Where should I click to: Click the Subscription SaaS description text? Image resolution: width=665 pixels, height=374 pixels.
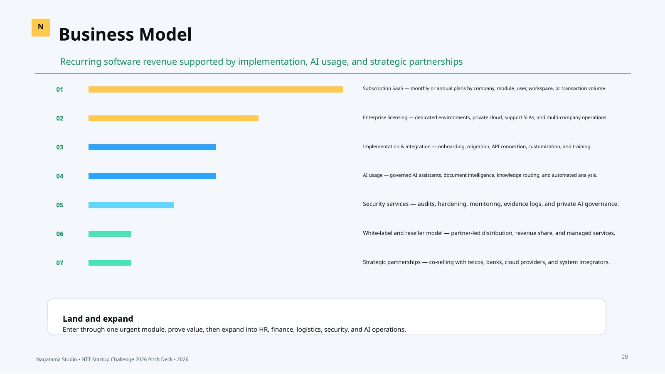click(x=485, y=88)
